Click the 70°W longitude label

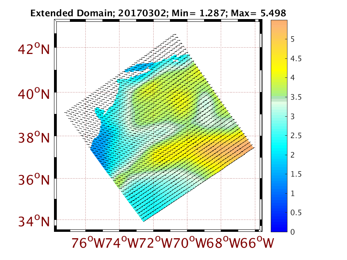(x=190, y=243)
